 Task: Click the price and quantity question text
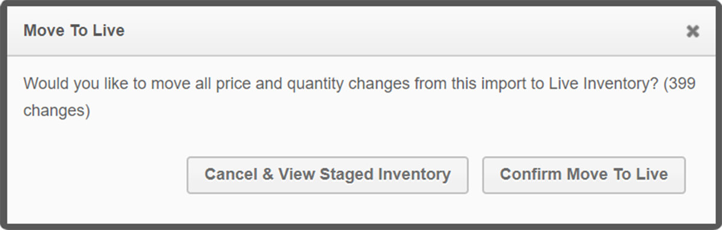[x=359, y=97]
